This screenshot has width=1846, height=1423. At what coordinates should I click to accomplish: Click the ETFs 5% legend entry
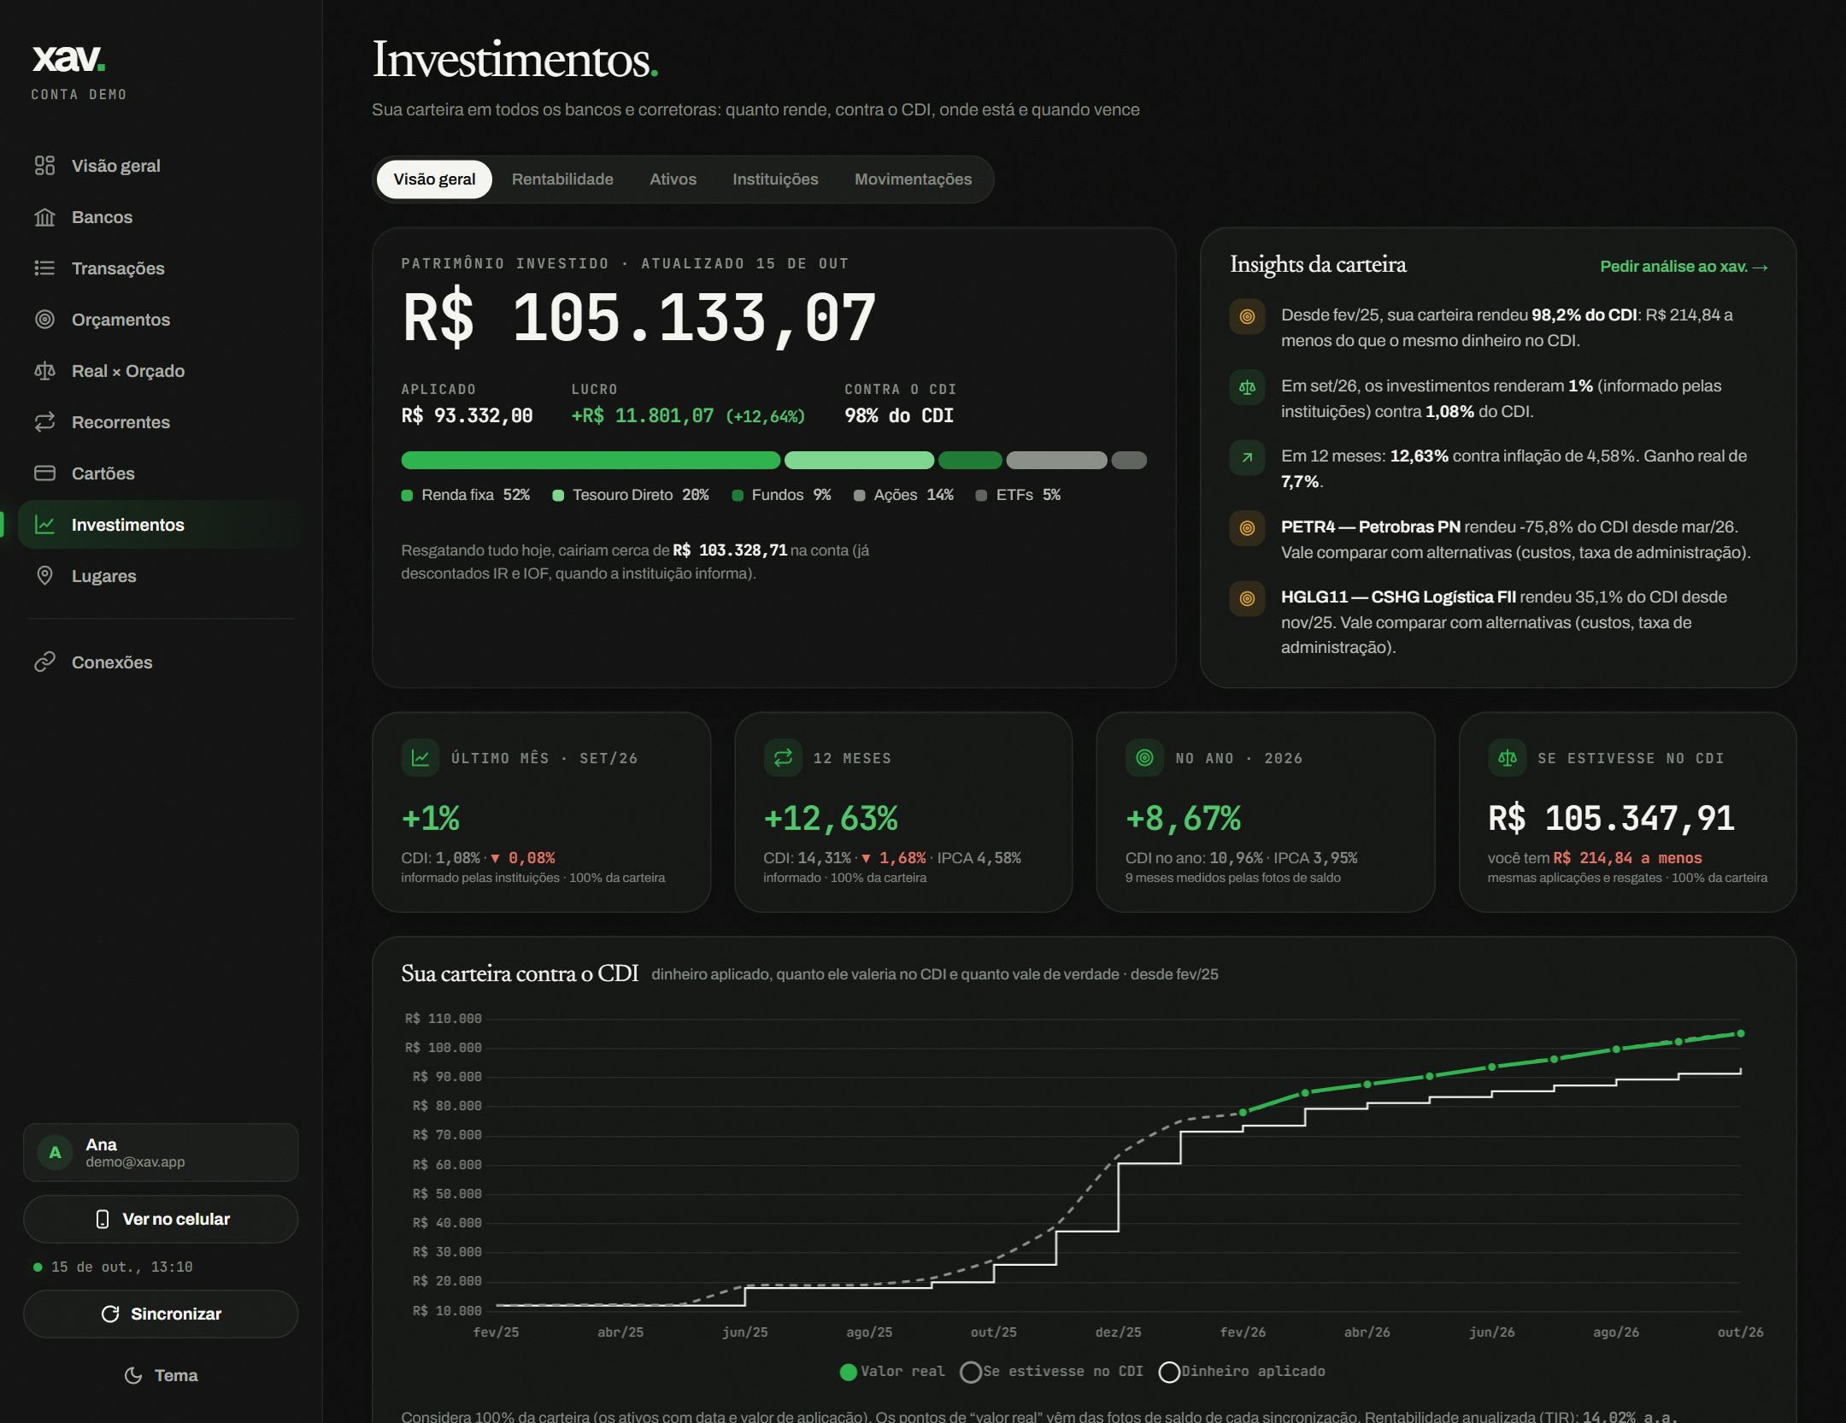coord(1018,495)
